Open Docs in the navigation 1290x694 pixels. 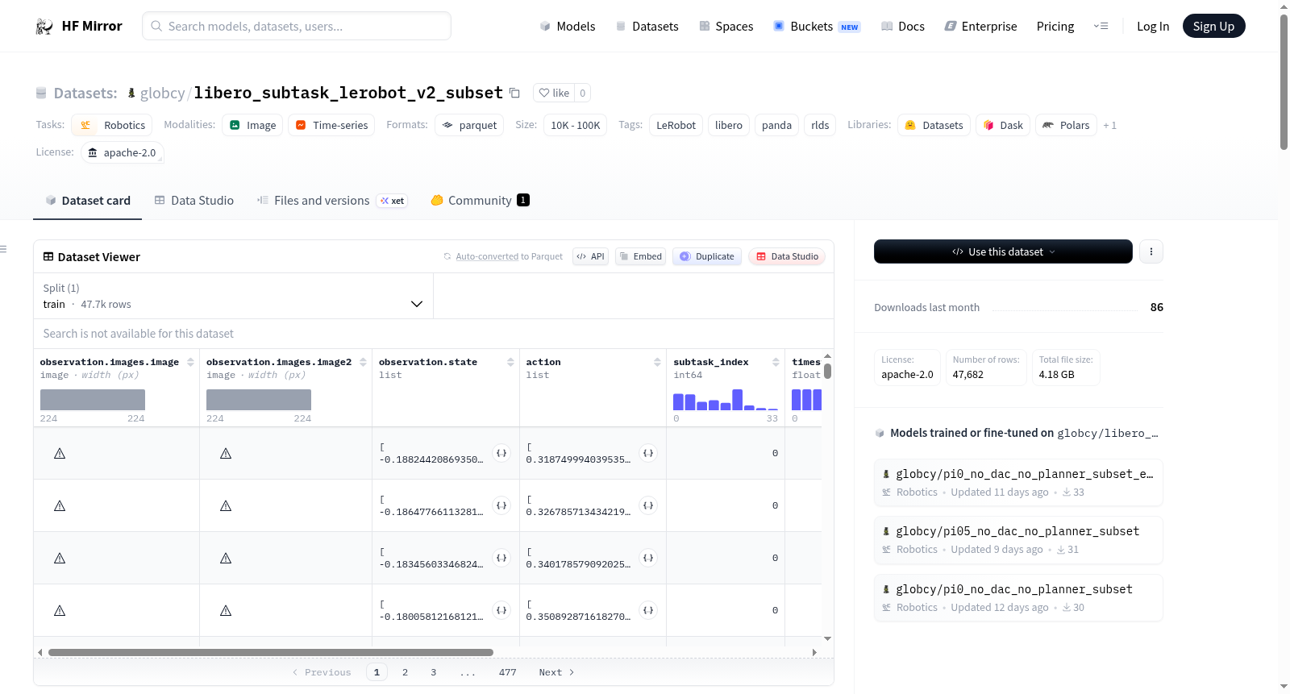coord(903,27)
